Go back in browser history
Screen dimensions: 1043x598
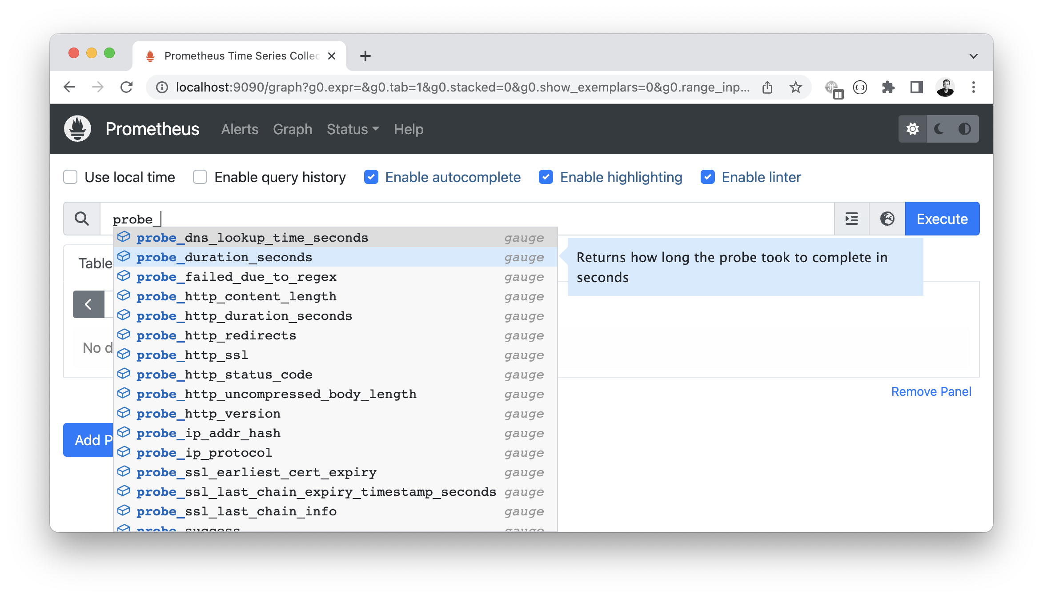coord(69,87)
